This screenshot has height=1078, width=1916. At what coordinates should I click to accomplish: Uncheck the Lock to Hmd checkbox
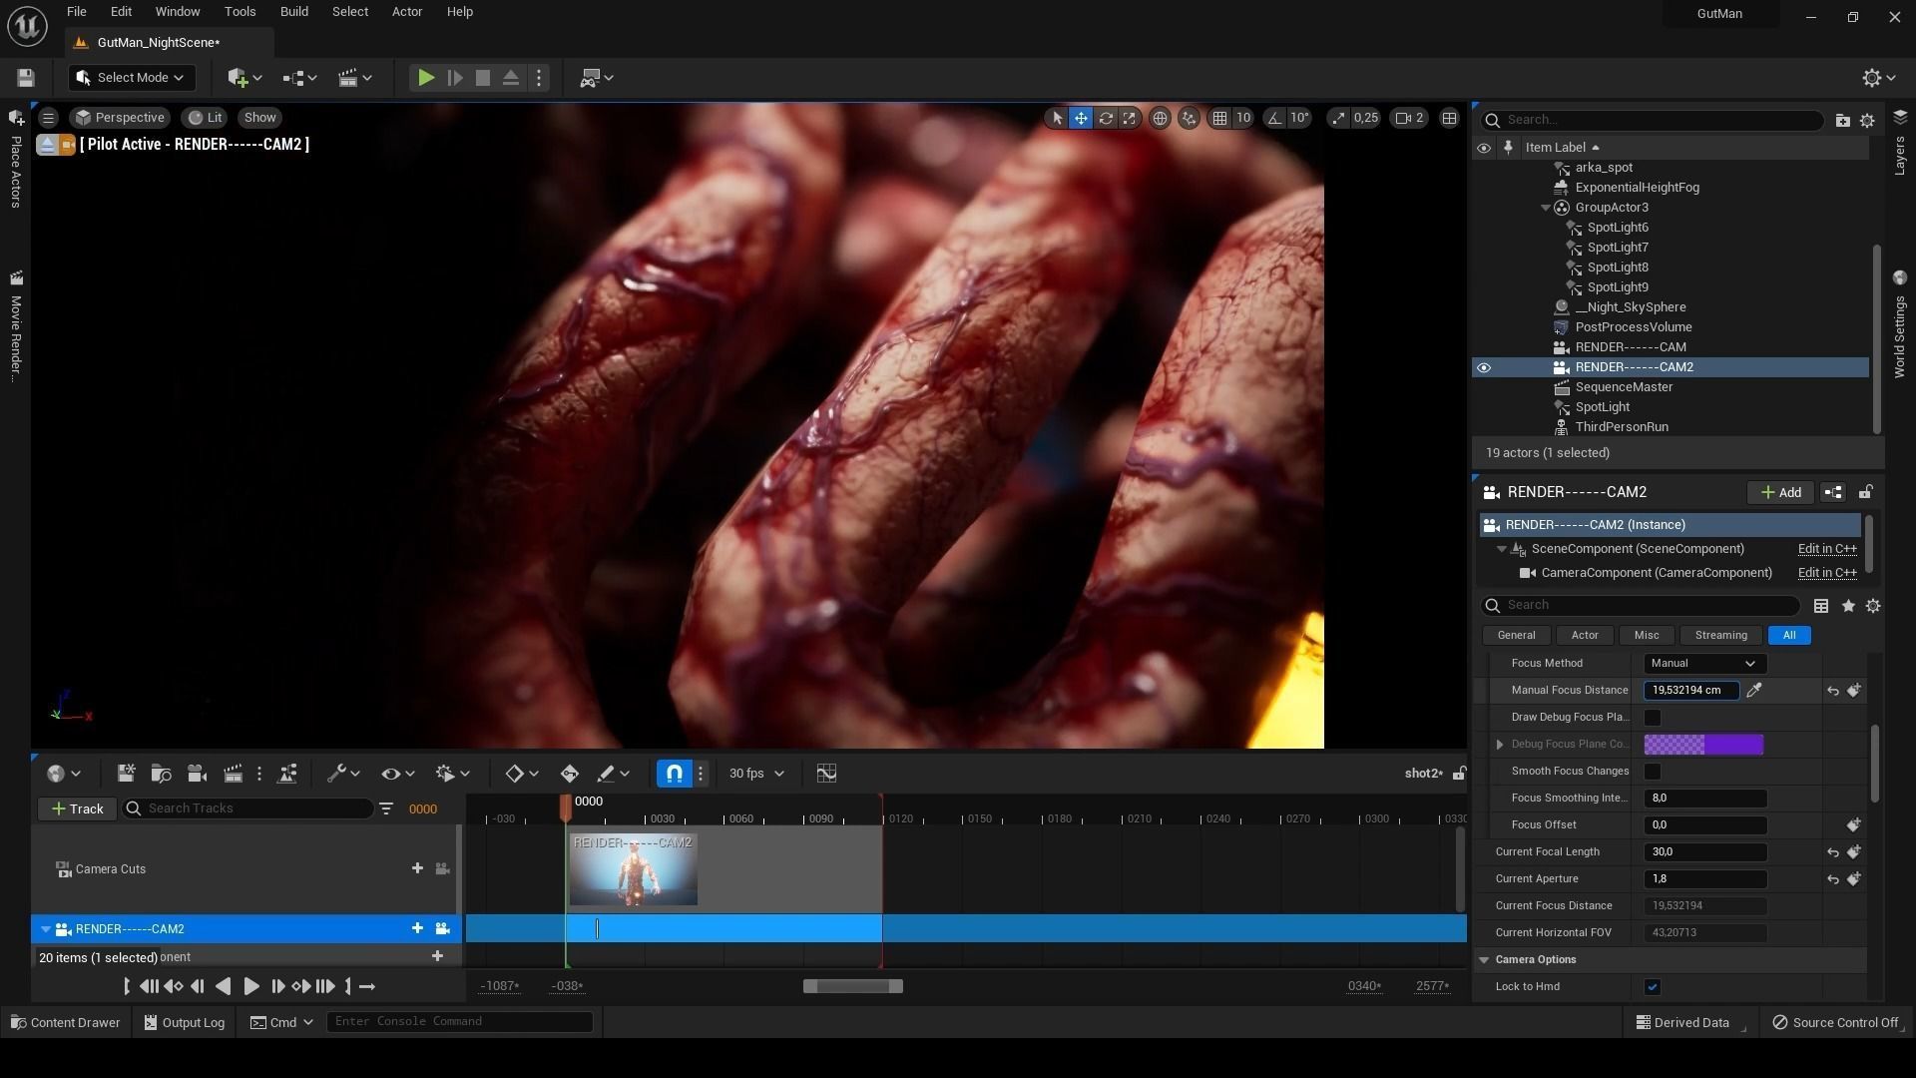1653,987
